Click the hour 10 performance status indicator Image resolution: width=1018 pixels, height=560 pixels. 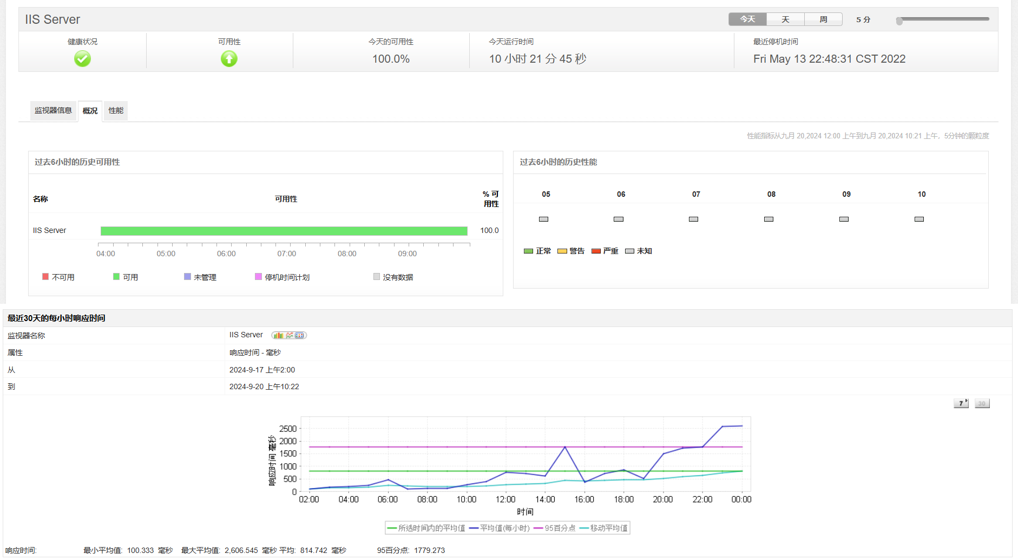click(919, 219)
